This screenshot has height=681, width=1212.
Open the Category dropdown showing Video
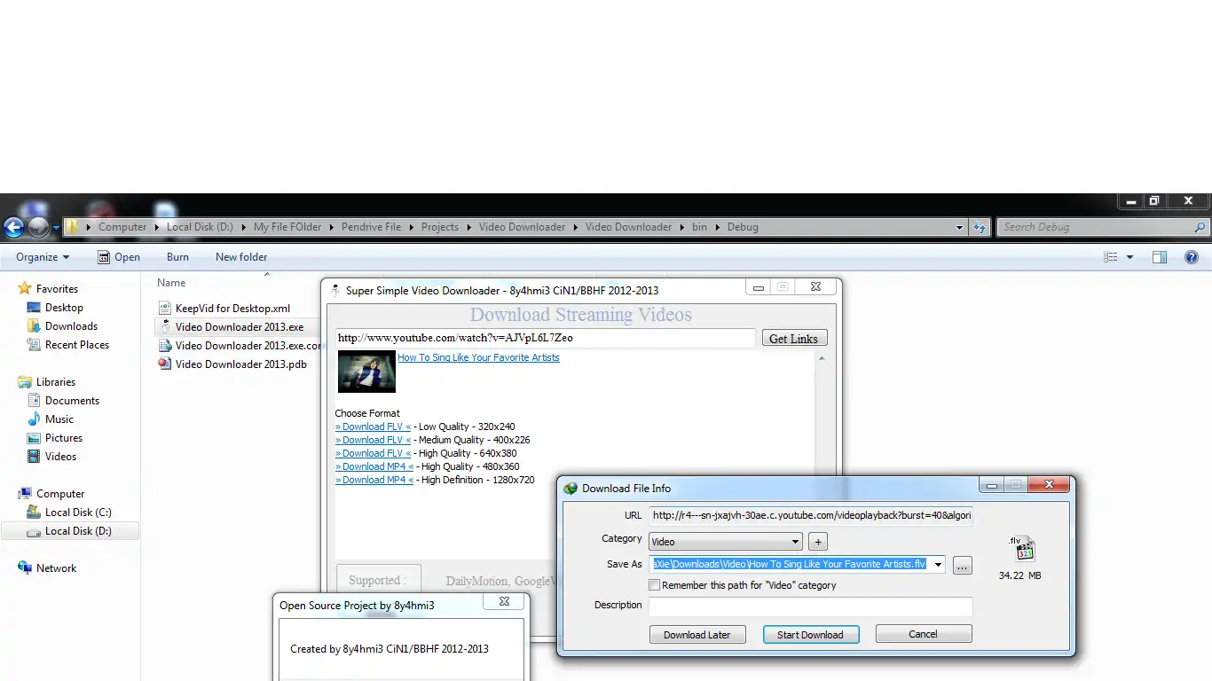(x=725, y=542)
